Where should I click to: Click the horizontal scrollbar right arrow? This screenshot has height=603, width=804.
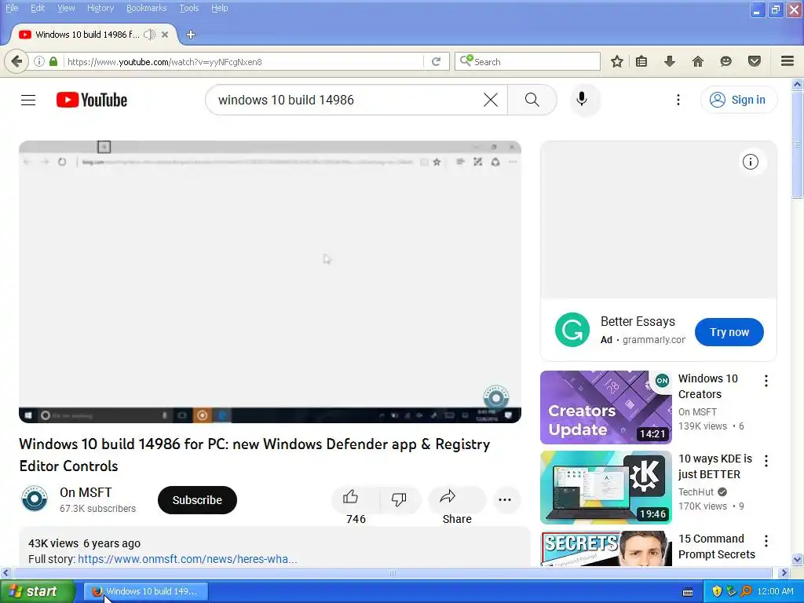pos(784,572)
